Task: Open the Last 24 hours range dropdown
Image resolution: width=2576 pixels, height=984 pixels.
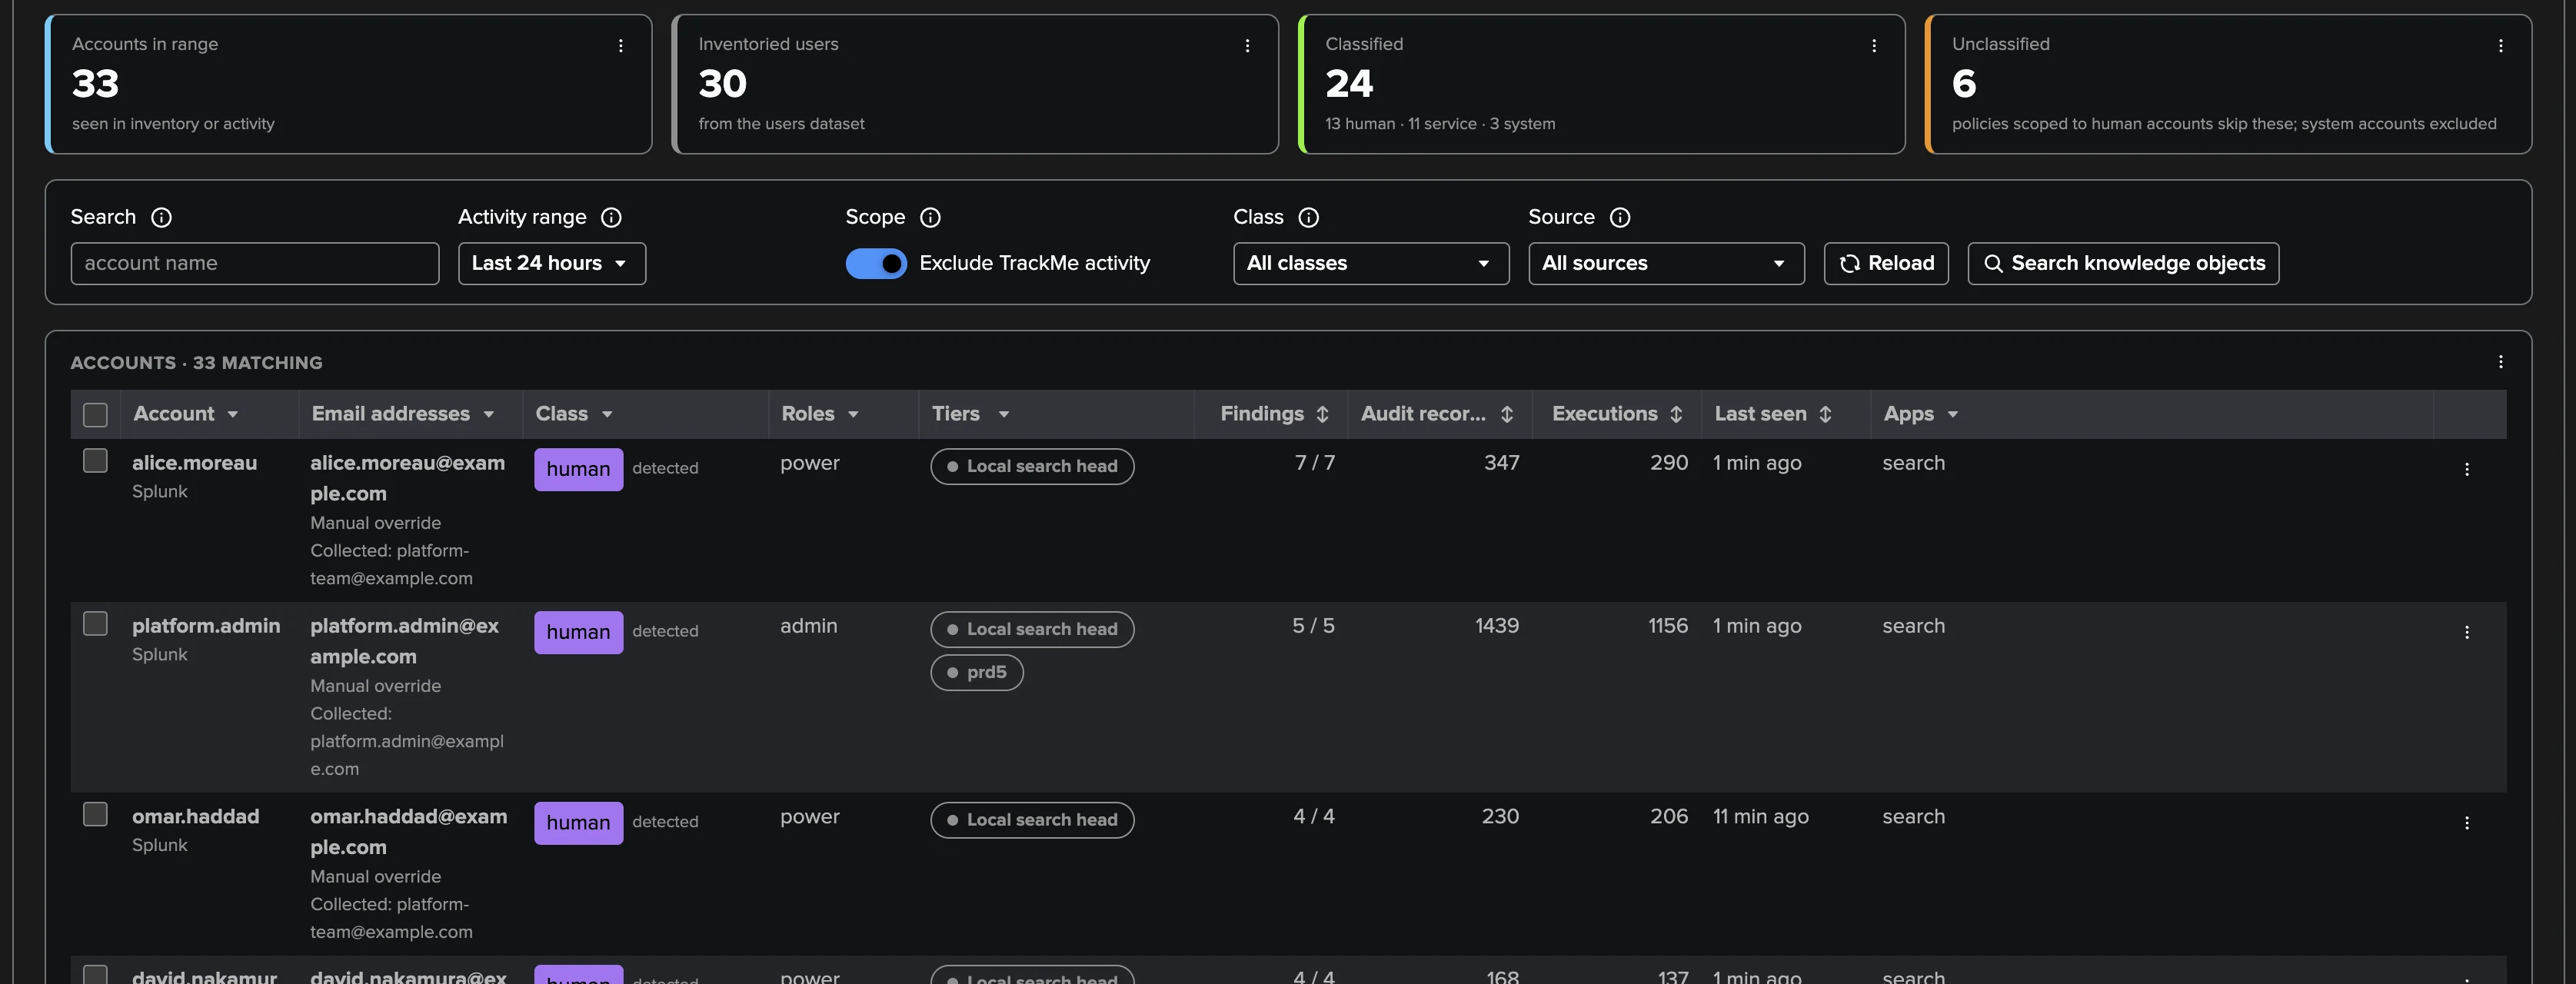Action: (552, 264)
